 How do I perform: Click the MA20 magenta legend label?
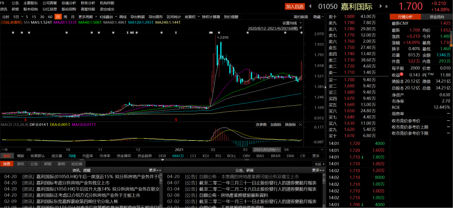pos(65,22)
